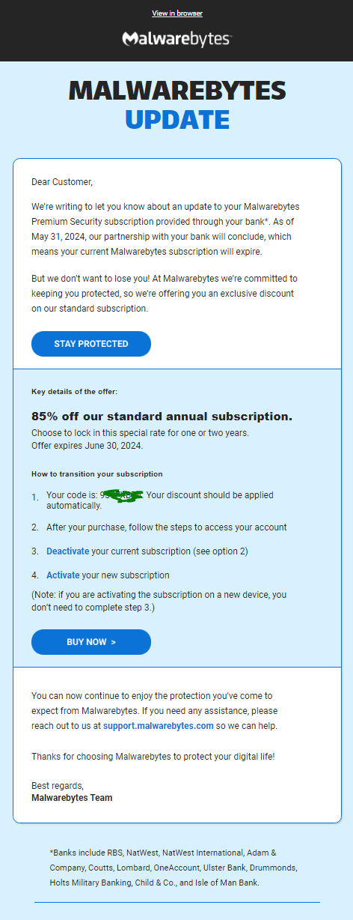This screenshot has height=920, width=353.
Task: Click the How to transition your subscription heading
Action: (97, 473)
